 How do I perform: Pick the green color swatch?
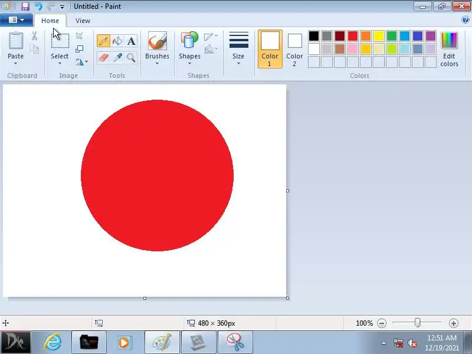(392, 36)
